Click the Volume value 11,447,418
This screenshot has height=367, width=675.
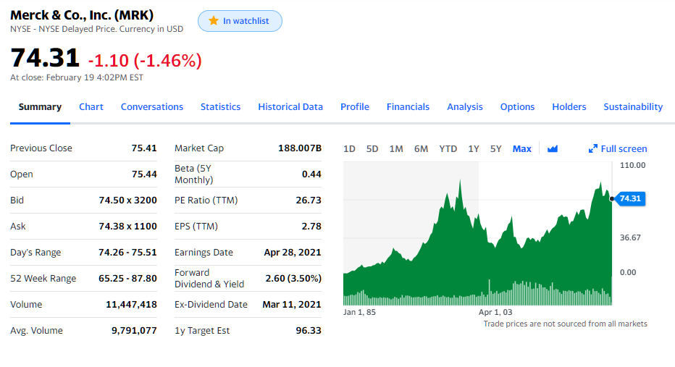(131, 305)
